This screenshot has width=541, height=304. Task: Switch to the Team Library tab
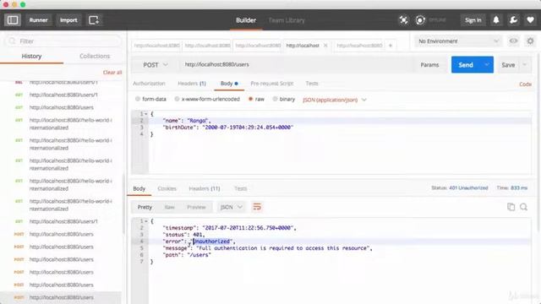click(x=287, y=20)
